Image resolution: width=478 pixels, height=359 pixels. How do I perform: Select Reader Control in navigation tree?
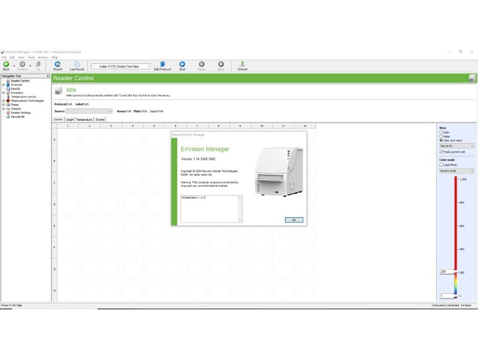point(20,81)
